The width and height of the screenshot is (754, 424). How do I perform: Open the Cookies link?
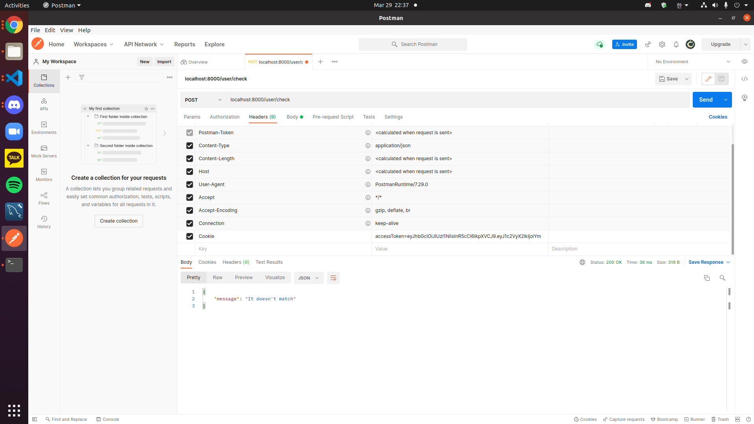pos(718,117)
